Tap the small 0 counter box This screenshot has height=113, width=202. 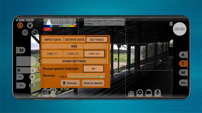171,24
